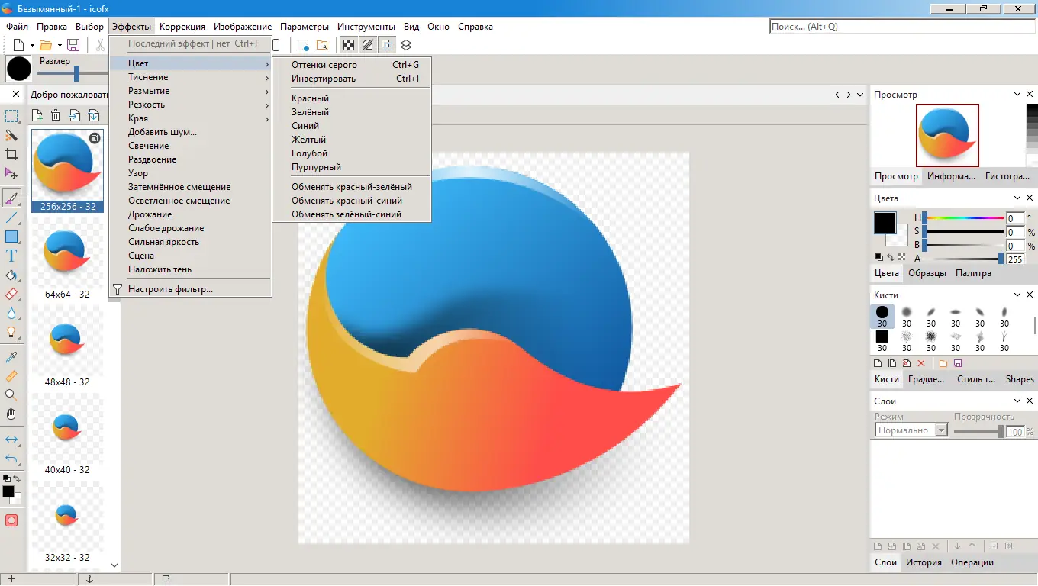Switch to the Образцы tab

pos(927,273)
